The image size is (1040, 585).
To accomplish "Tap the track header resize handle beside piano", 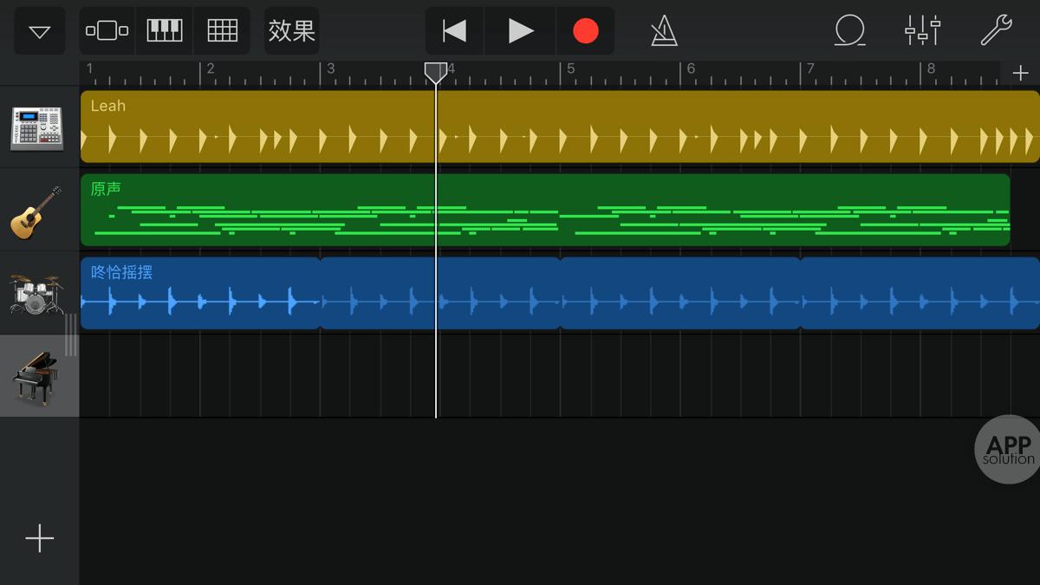I will tap(71, 335).
